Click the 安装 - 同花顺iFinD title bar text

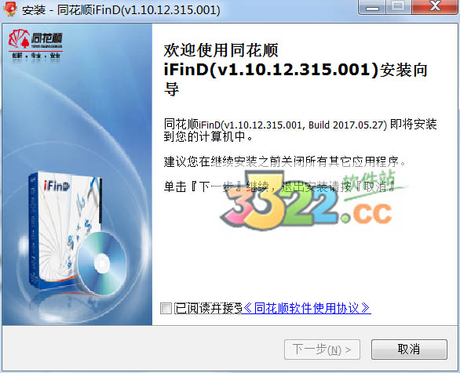121,9
